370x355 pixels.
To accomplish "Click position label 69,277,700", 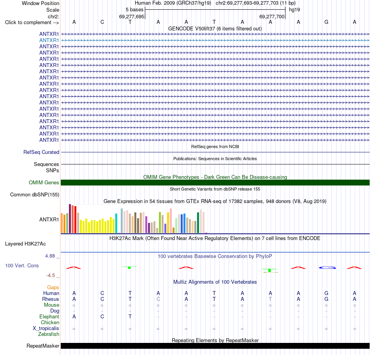I will tap(271, 16).
